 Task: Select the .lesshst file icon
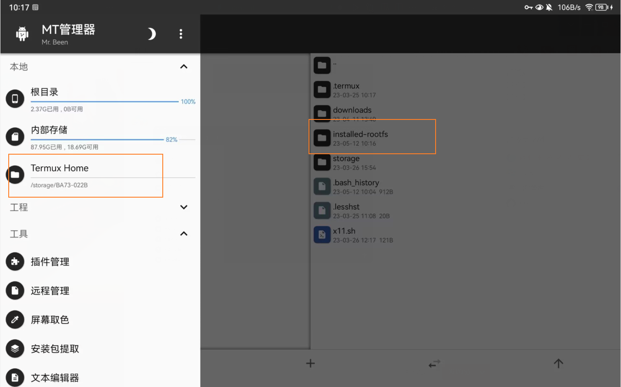click(322, 211)
